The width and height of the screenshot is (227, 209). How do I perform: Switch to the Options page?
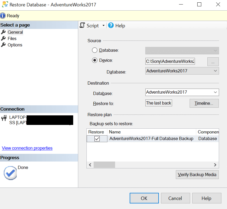click(15, 45)
